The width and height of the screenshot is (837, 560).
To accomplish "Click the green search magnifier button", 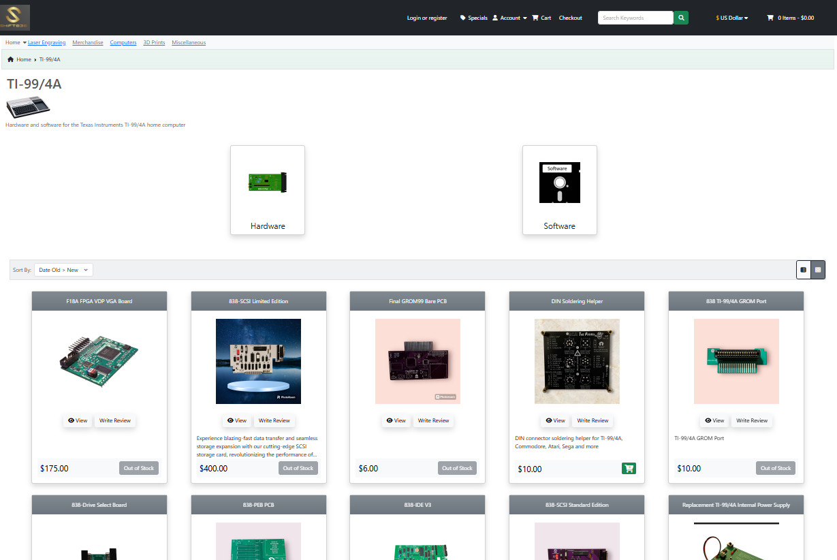I will [x=680, y=18].
